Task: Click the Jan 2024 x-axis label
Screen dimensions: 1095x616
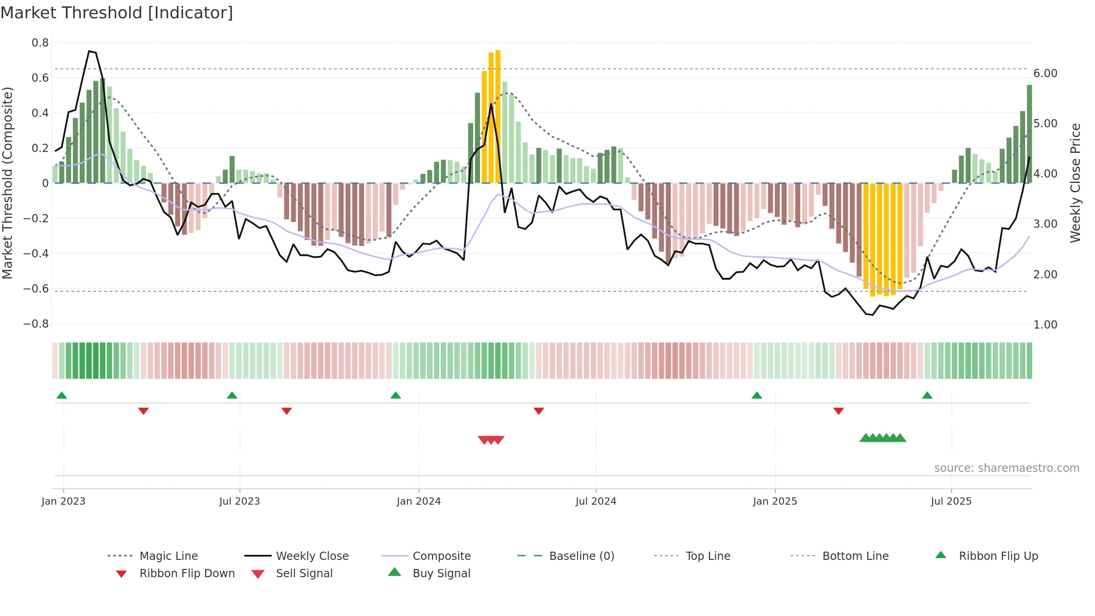Action: pos(419,501)
